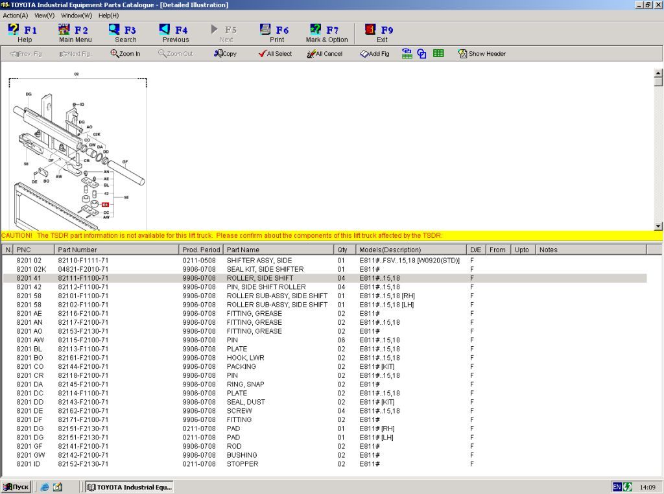
Task: Click the parts illustration diagram
Action: (x=78, y=152)
